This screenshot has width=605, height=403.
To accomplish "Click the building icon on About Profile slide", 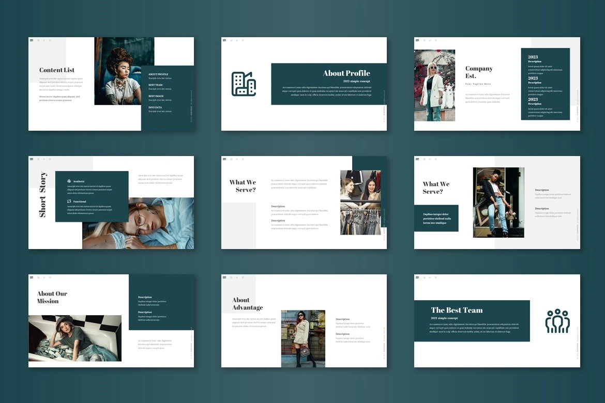I will click(244, 84).
